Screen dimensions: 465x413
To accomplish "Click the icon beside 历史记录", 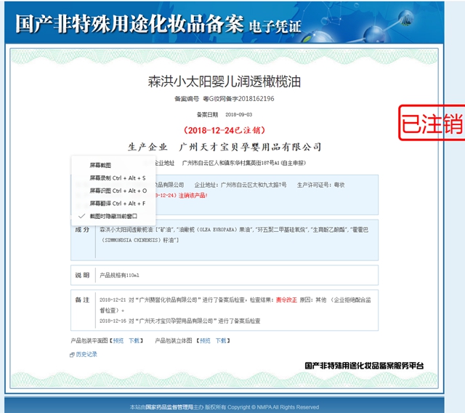I will pyautogui.click(x=72, y=355).
